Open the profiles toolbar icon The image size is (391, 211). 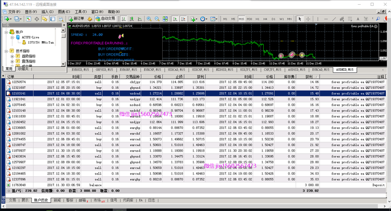click(x=17, y=19)
